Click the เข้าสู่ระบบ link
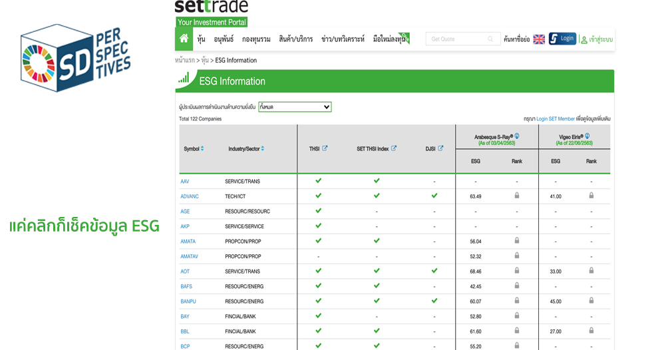Screen dimensions: 666x350 tap(597, 39)
